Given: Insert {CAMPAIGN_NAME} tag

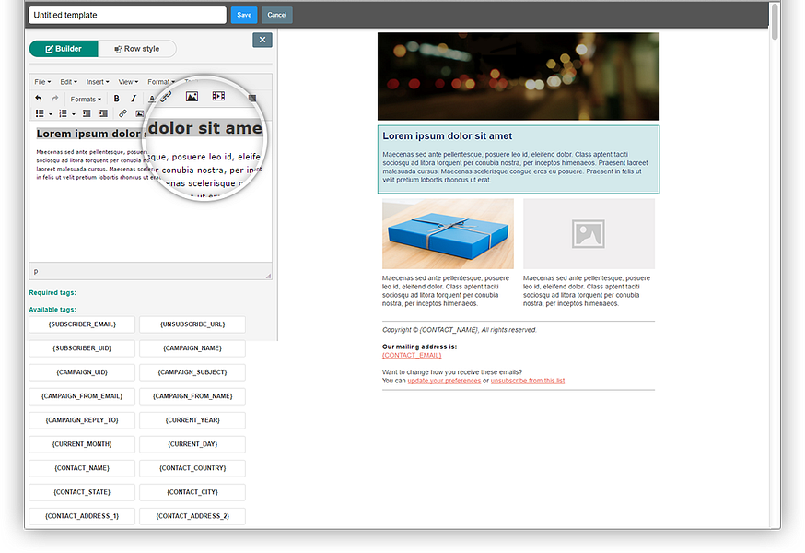Looking at the screenshot, I should 192,348.
